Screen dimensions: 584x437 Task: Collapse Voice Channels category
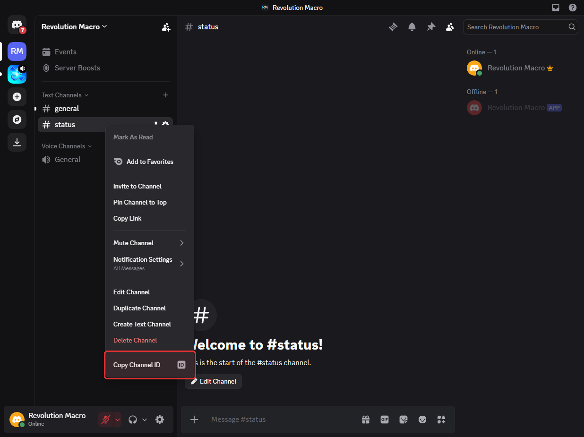click(x=67, y=146)
